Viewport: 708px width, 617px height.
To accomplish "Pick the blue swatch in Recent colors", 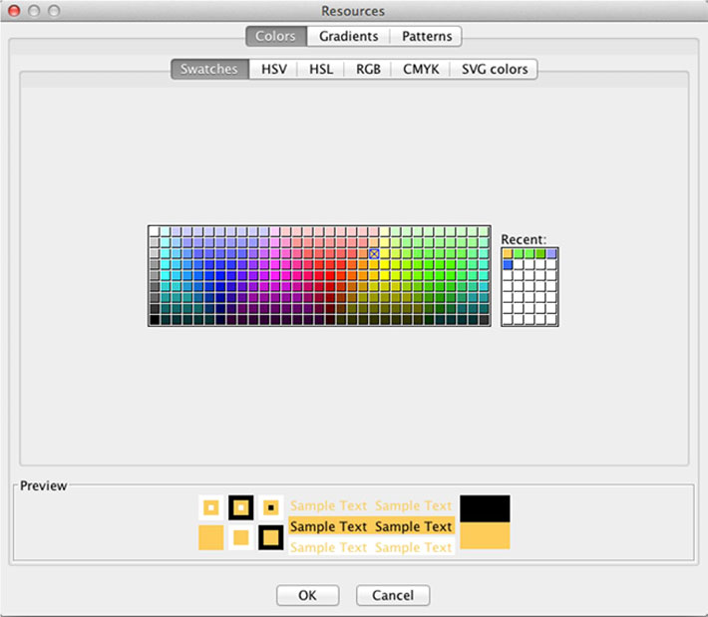I will (x=508, y=264).
